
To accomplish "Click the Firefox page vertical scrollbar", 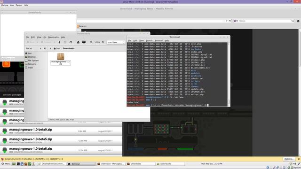I will pyautogui.click(x=300, y=93).
